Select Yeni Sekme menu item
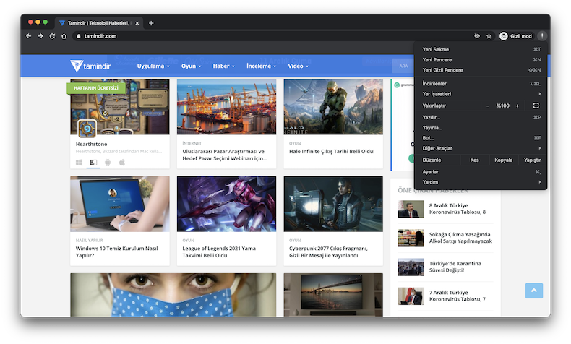The image size is (571, 344). [481, 49]
